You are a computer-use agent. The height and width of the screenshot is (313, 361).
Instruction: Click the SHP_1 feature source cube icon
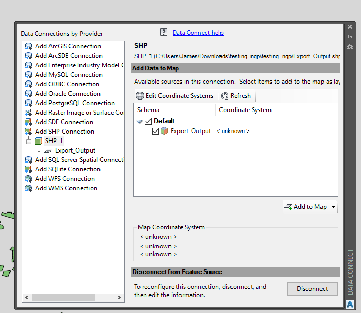[x=38, y=141]
